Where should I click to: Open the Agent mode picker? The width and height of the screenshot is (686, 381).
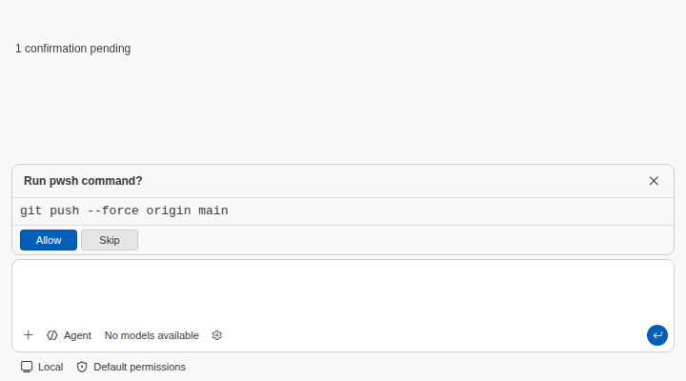point(69,335)
